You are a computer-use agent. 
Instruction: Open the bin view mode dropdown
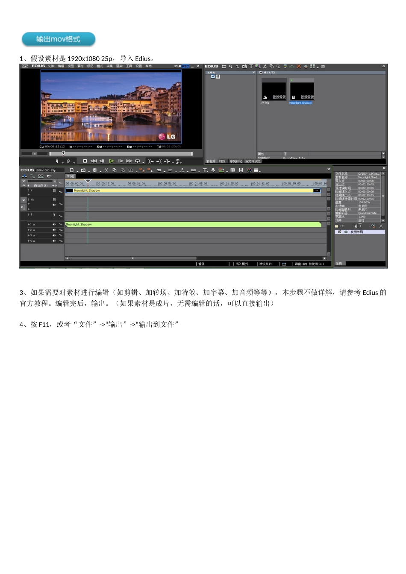(318, 67)
